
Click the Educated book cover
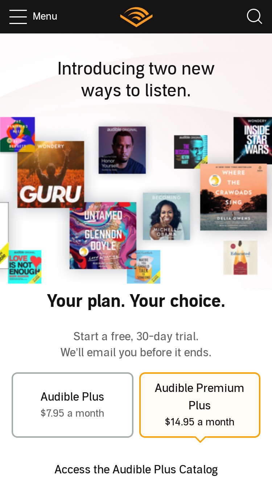point(240,258)
